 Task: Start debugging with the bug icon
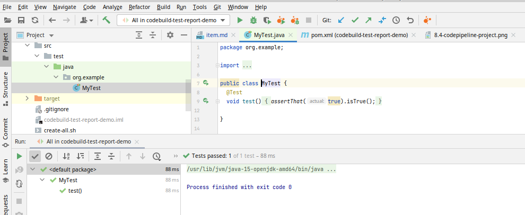click(x=253, y=20)
